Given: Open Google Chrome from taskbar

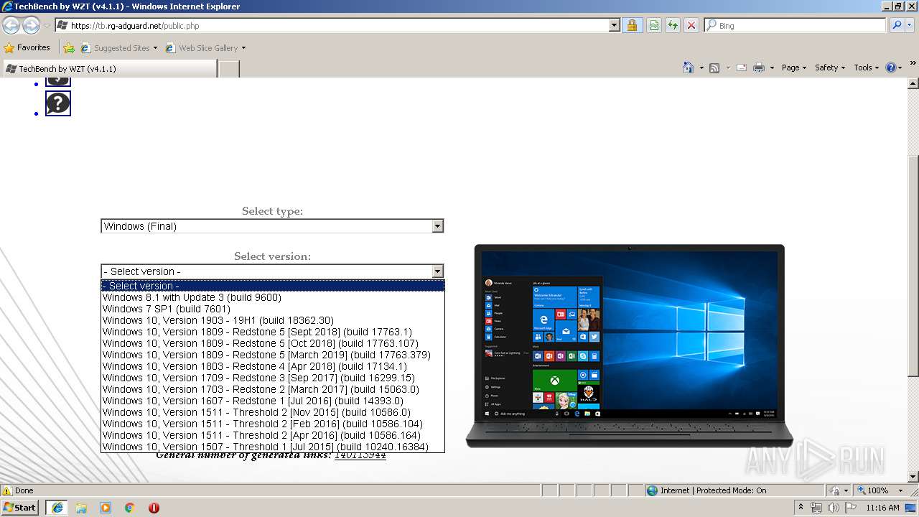Looking at the screenshot, I should (130, 508).
